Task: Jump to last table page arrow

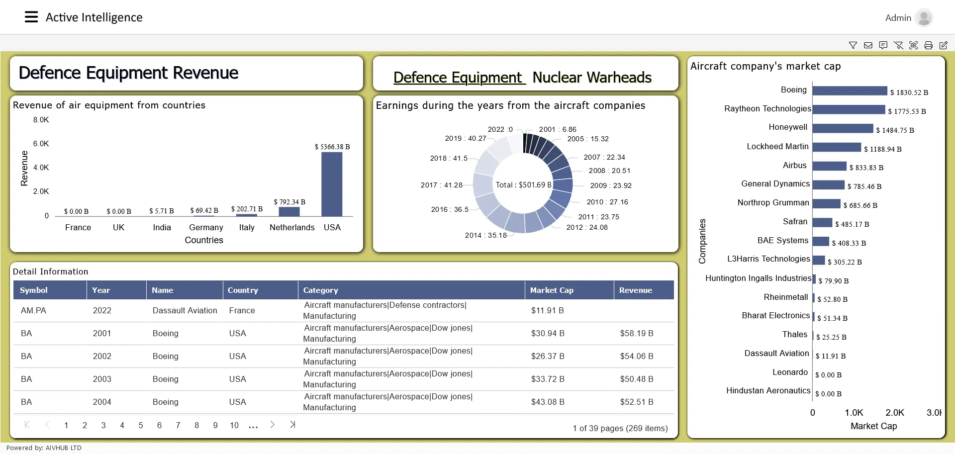Action: [292, 425]
